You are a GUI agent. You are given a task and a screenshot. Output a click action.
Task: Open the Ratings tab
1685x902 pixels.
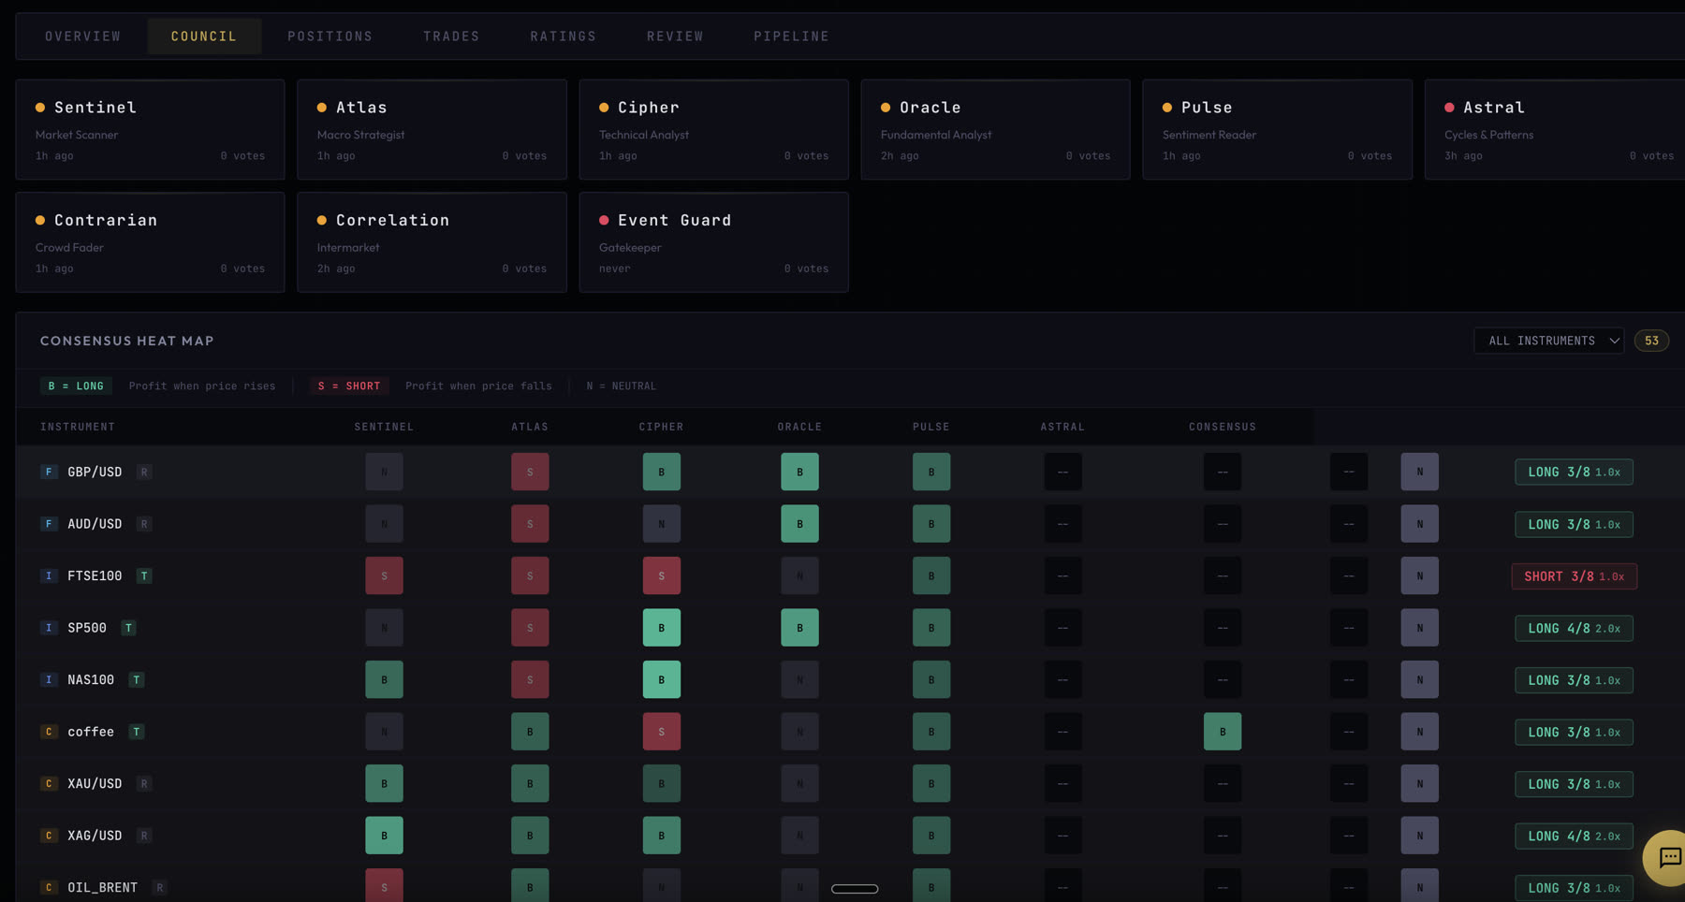pos(564,36)
